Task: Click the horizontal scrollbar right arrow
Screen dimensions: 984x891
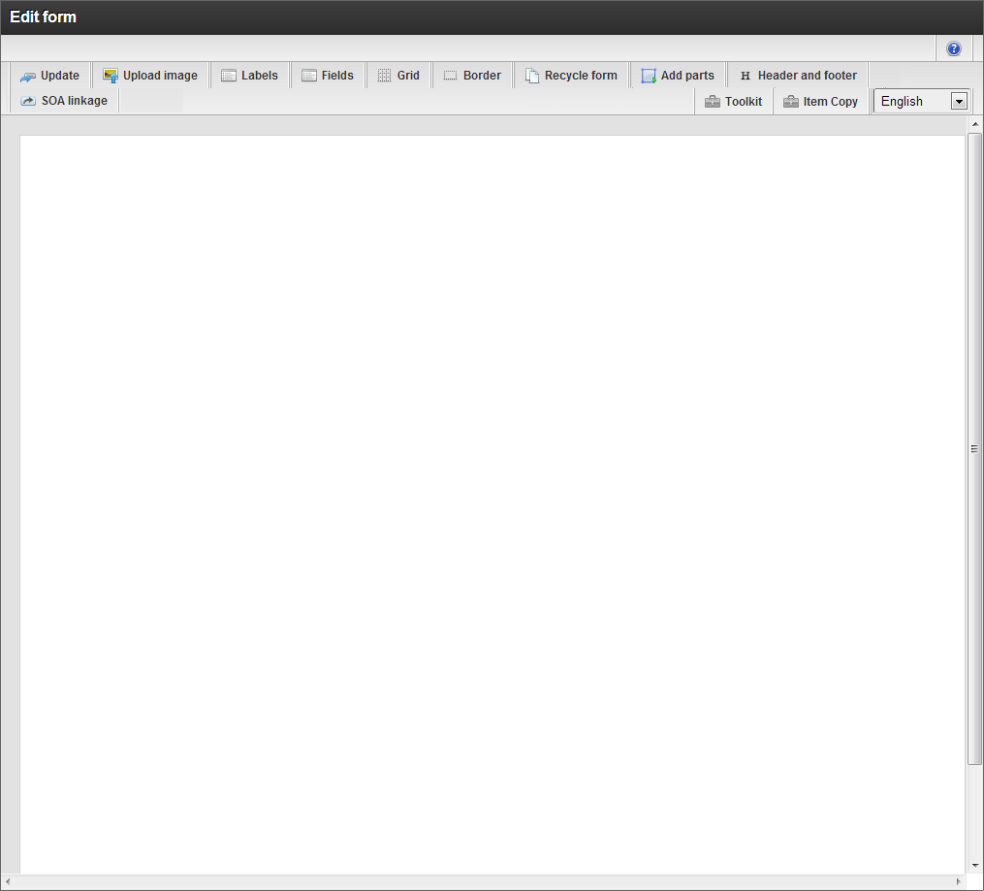Action: tap(958, 881)
